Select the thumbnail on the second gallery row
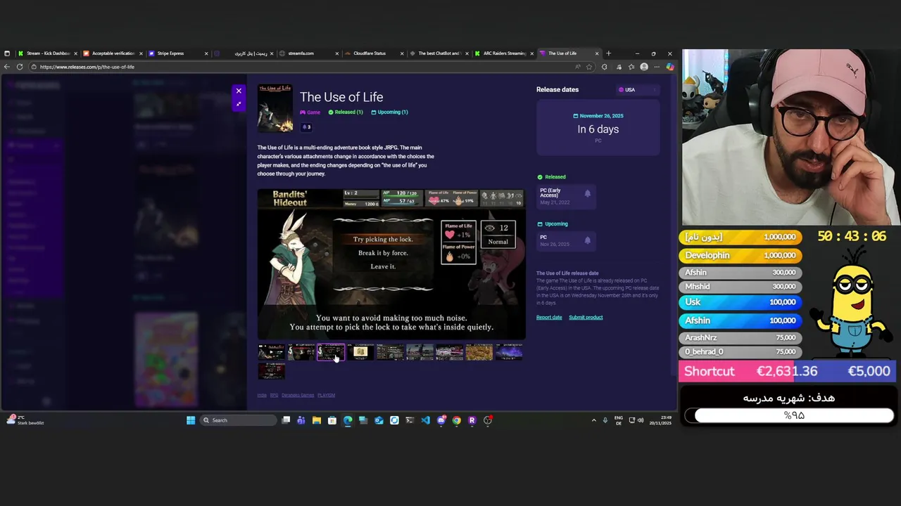Image resolution: width=901 pixels, height=506 pixels. 271,370
